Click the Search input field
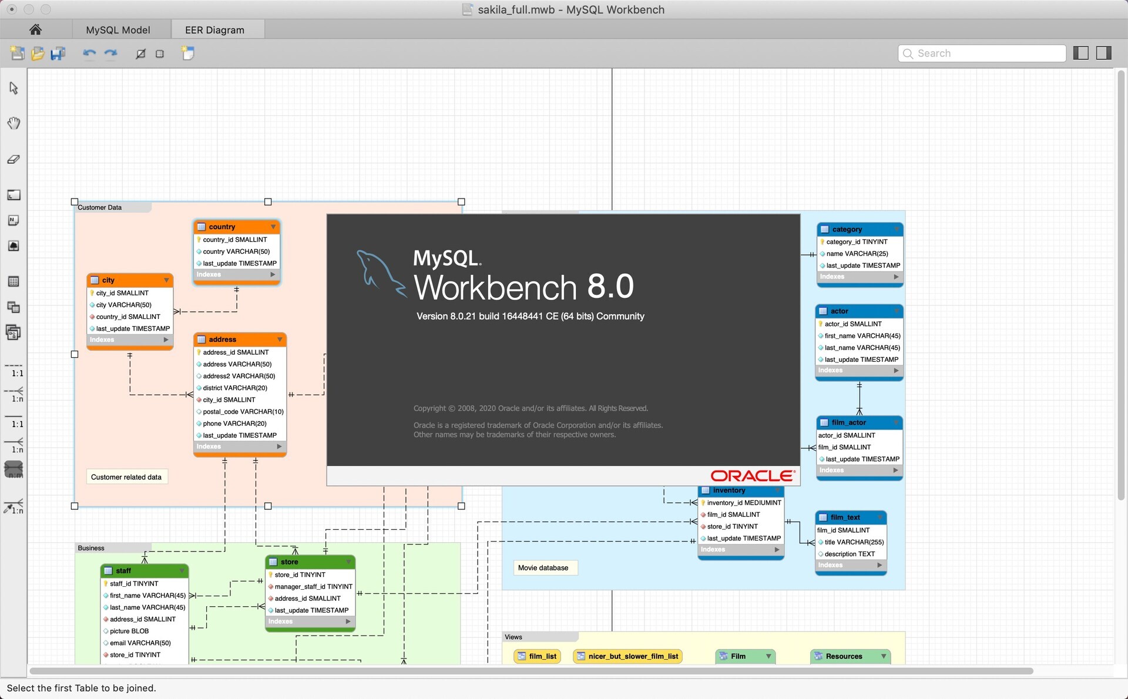1128x699 pixels. (981, 53)
